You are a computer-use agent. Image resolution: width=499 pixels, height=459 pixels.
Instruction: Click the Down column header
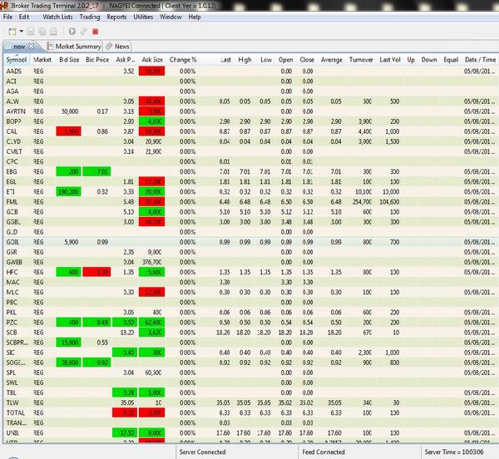click(x=429, y=60)
